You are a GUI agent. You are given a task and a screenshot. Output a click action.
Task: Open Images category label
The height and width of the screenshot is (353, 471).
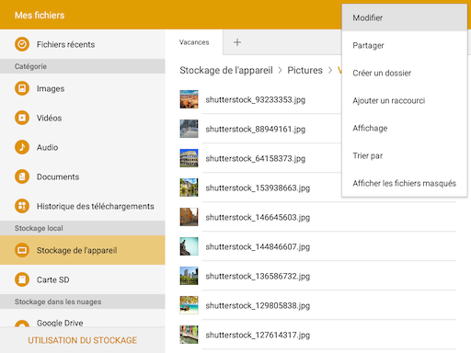pyautogui.click(x=51, y=88)
